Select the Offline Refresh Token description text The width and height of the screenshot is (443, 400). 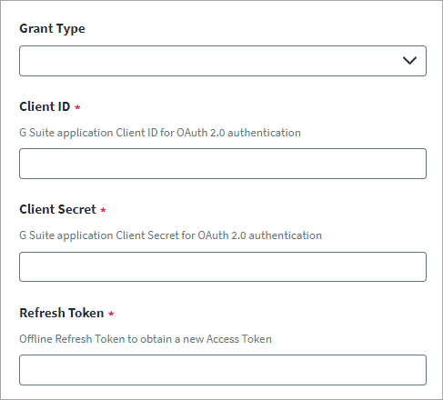(x=146, y=339)
